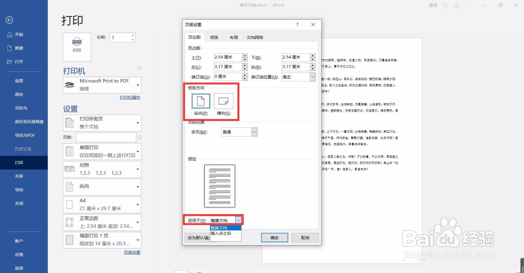This screenshot has width=524, height=273.
Task: Click the back arrow icon in sidebar
Action: tap(9, 20)
